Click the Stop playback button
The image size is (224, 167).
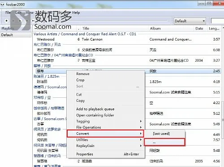click(6, 21)
